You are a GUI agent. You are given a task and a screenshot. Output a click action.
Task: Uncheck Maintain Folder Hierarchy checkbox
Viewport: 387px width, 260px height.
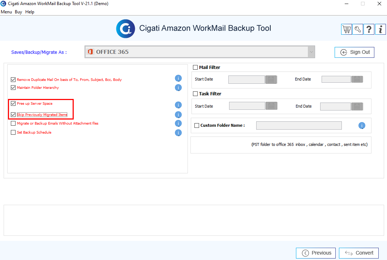point(13,88)
